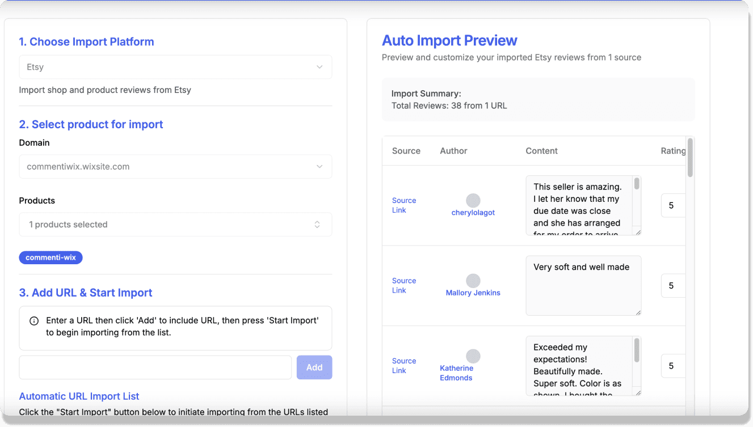Click cherylolagot's avatar icon

pyautogui.click(x=473, y=200)
